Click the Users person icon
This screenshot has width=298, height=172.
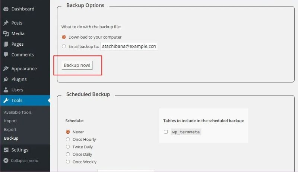click(x=6, y=90)
